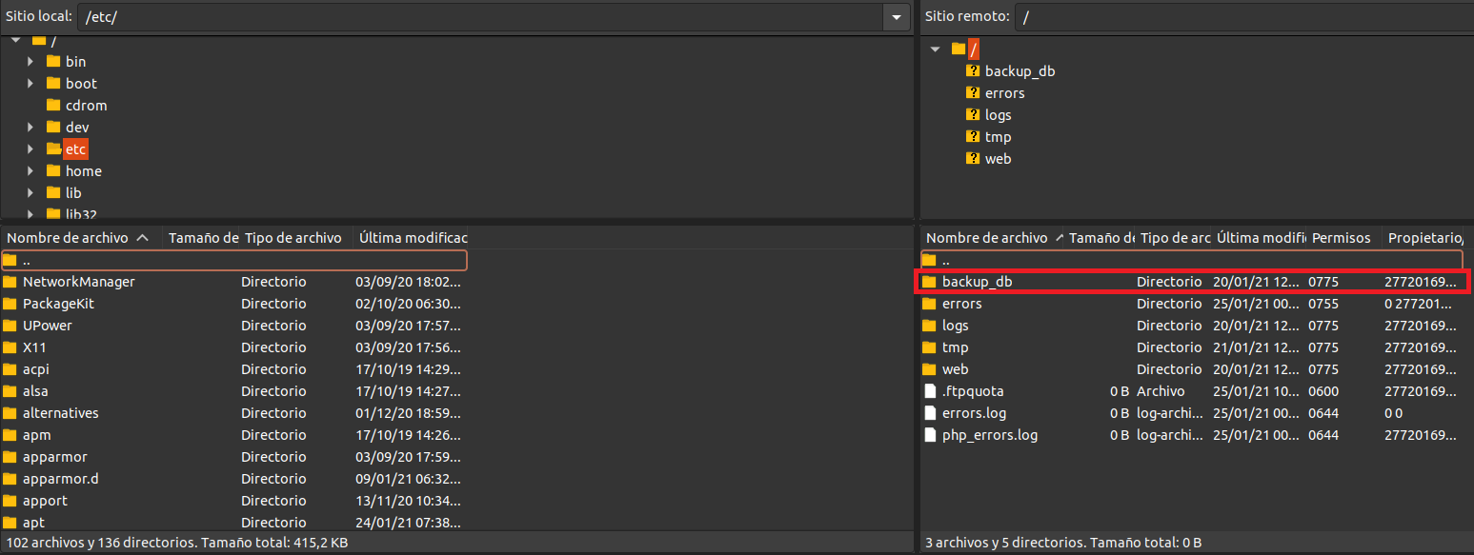1474x555 pixels.
Task: Click the apparmor.d folder icon
Action: click(10, 479)
